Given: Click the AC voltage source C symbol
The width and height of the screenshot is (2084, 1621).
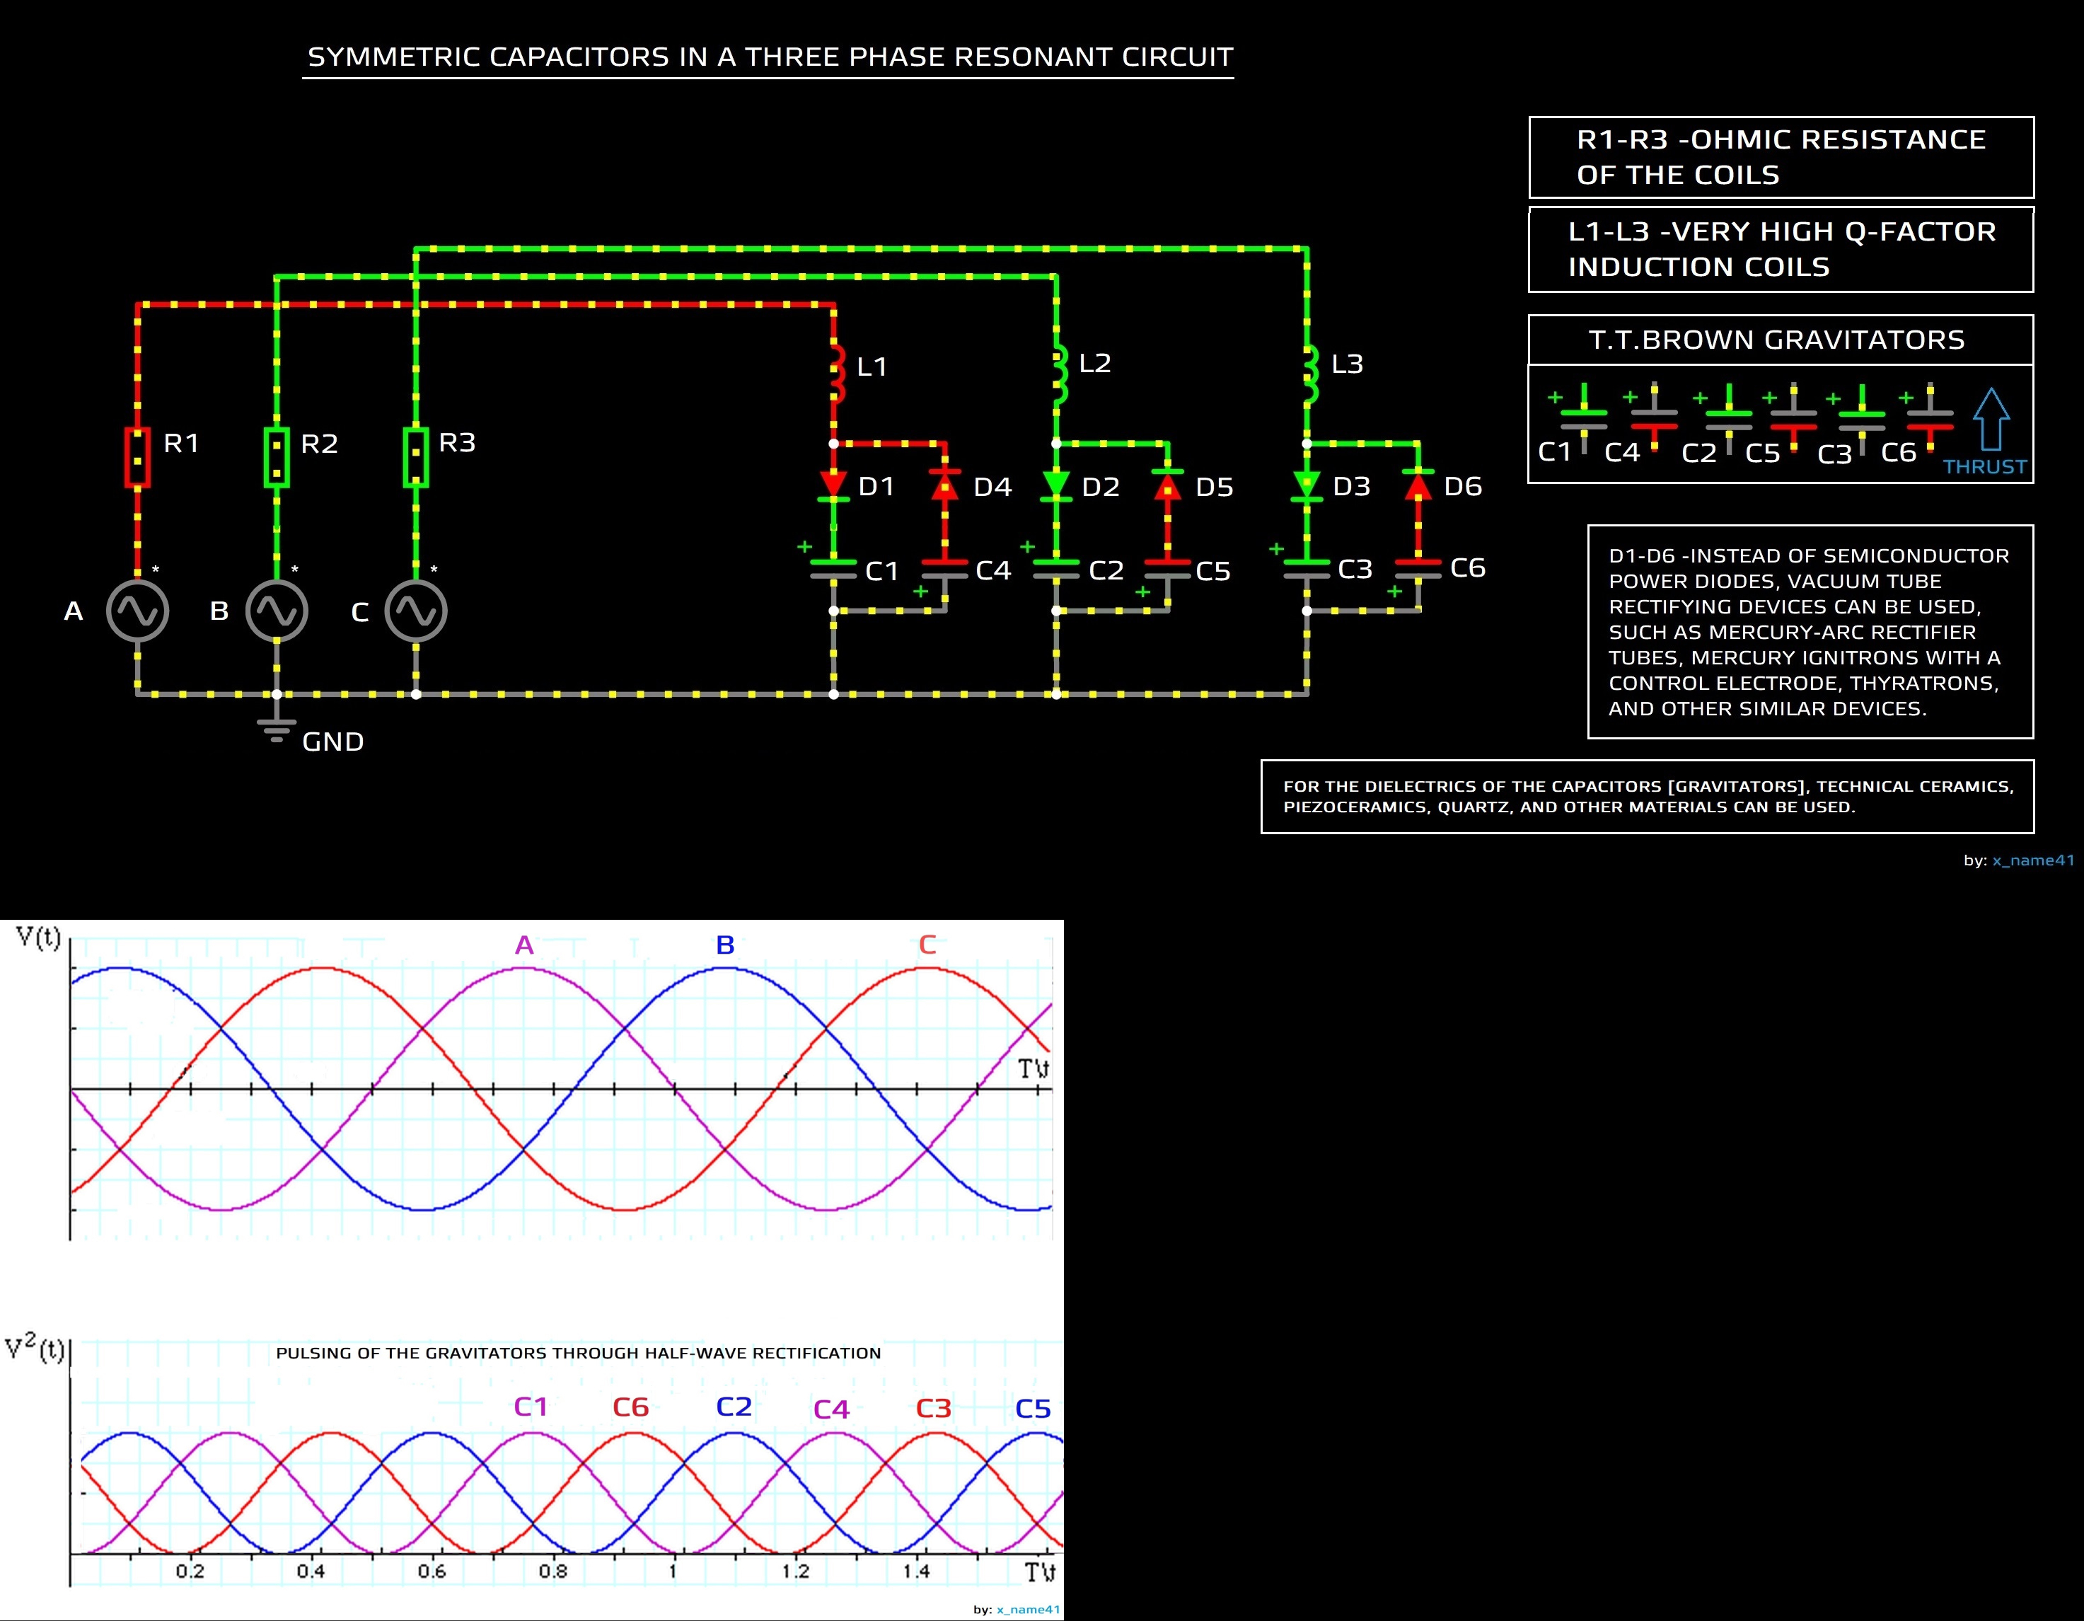Looking at the screenshot, I should tap(416, 611).
